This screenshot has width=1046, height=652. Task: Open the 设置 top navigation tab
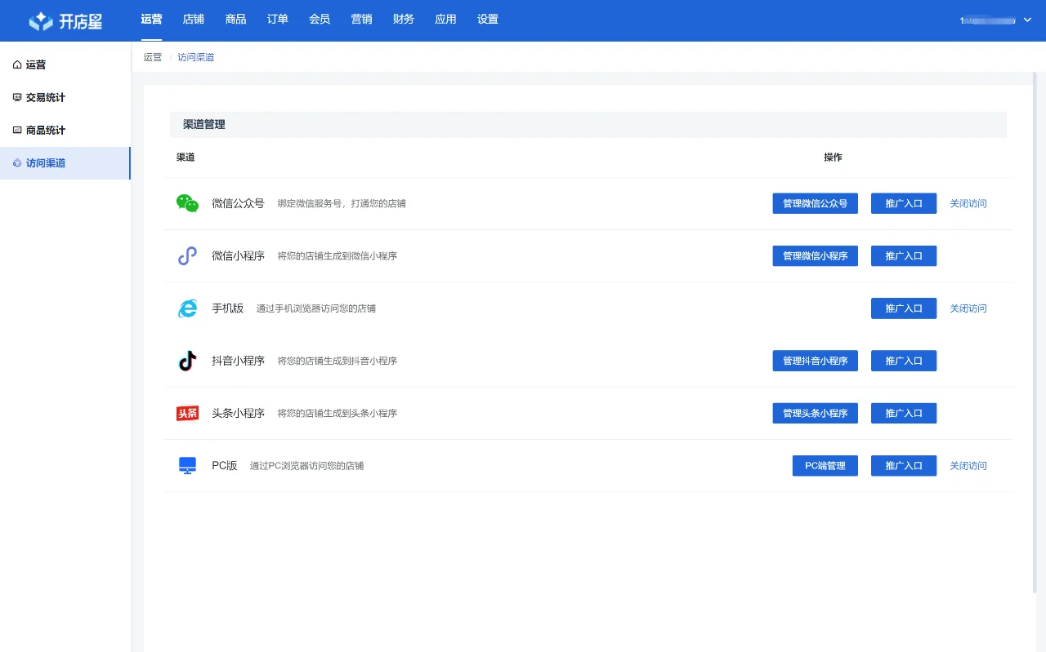pos(488,20)
